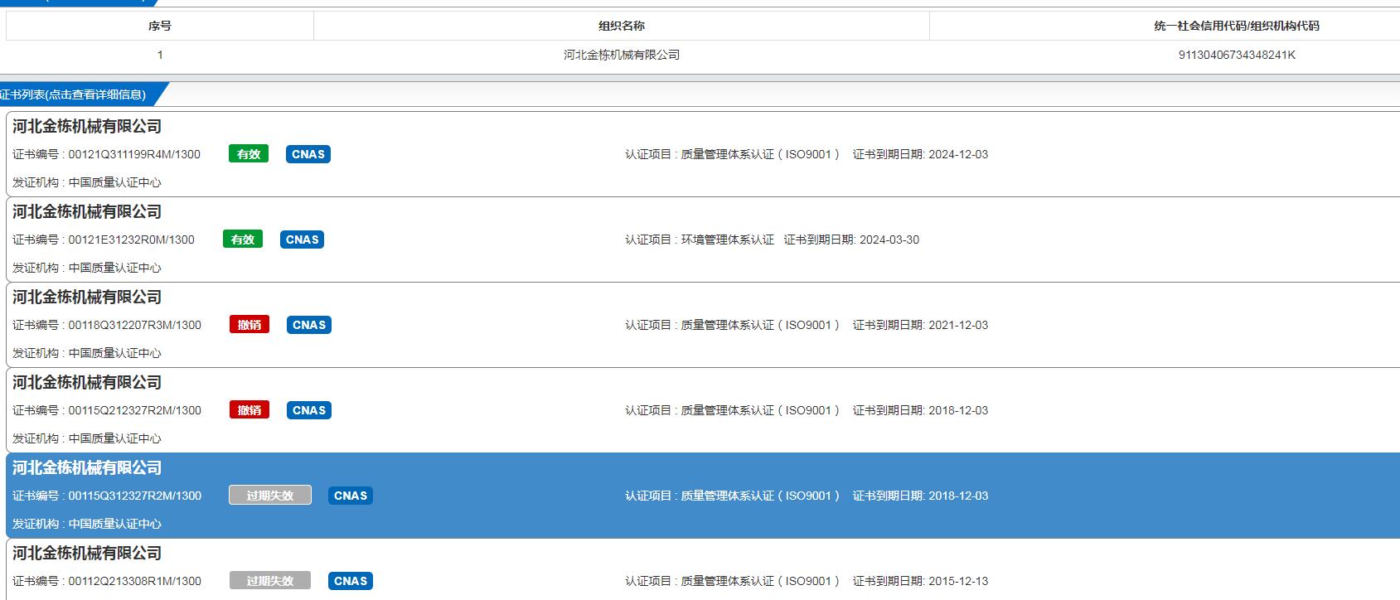The image size is (1400, 600).
Task: Click the CNAS badge for certificate 00112Q213308R1M/1300
Action: [351, 581]
